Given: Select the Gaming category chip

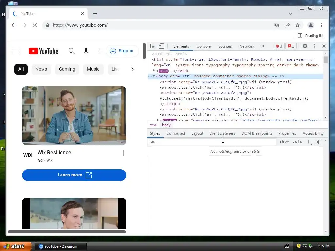Looking at the screenshot, I should pos(67,69).
